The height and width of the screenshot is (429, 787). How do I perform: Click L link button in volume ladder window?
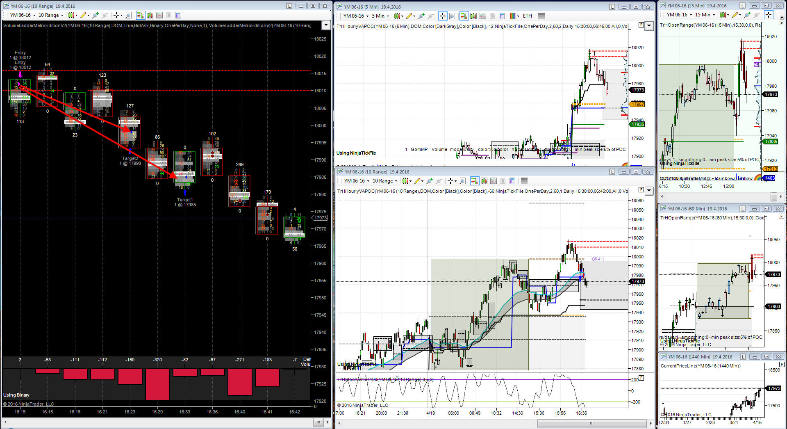[x=289, y=6]
